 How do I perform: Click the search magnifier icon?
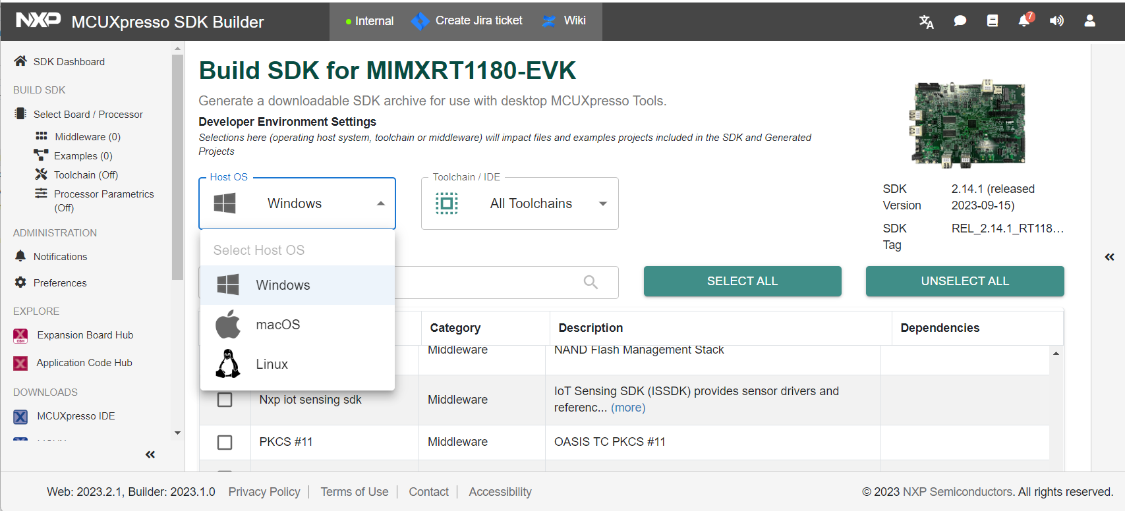click(591, 282)
